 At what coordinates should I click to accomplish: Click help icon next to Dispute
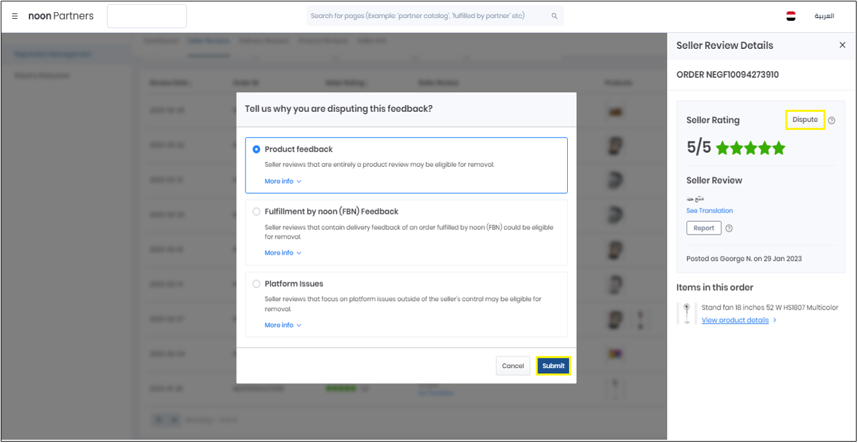coord(832,121)
